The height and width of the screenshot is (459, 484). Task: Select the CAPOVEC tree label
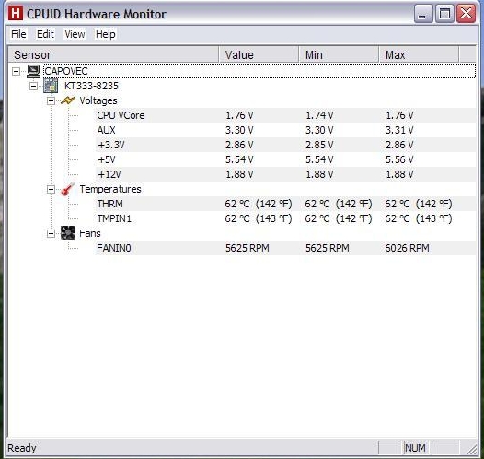[x=66, y=71]
